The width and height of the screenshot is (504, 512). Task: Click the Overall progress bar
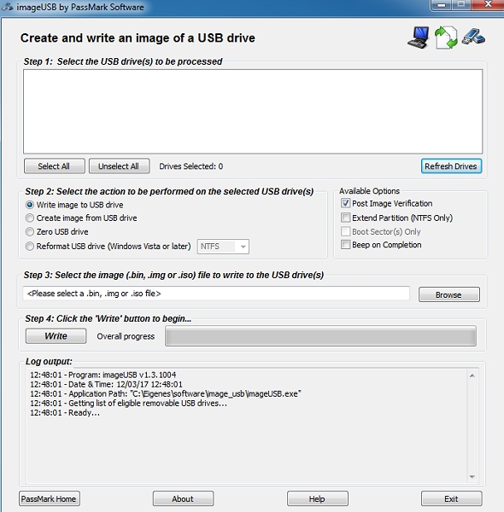point(320,335)
